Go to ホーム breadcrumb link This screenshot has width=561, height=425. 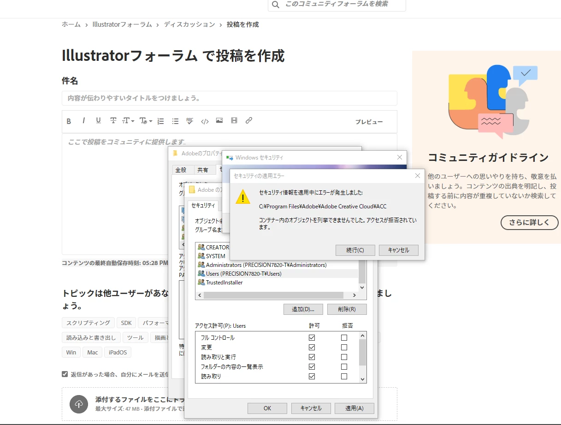point(71,24)
